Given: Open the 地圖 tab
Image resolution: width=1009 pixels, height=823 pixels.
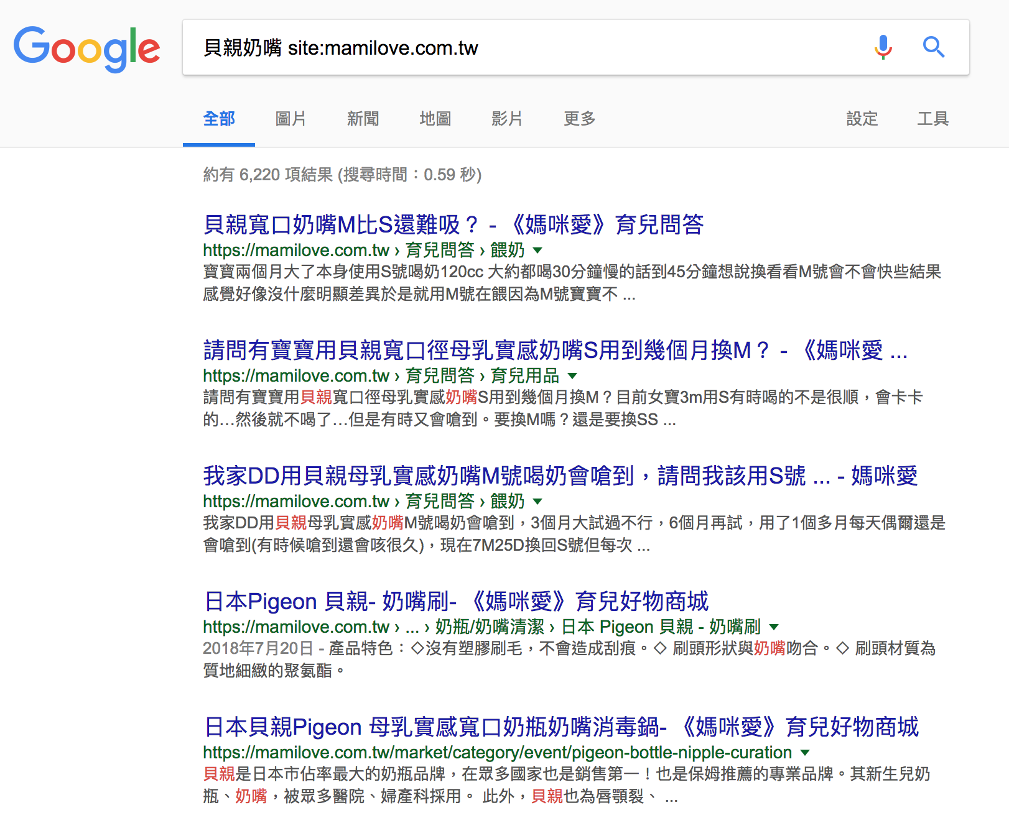Looking at the screenshot, I should coord(435,119).
